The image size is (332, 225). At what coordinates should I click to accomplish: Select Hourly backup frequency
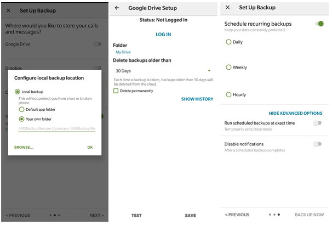pos(228,94)
